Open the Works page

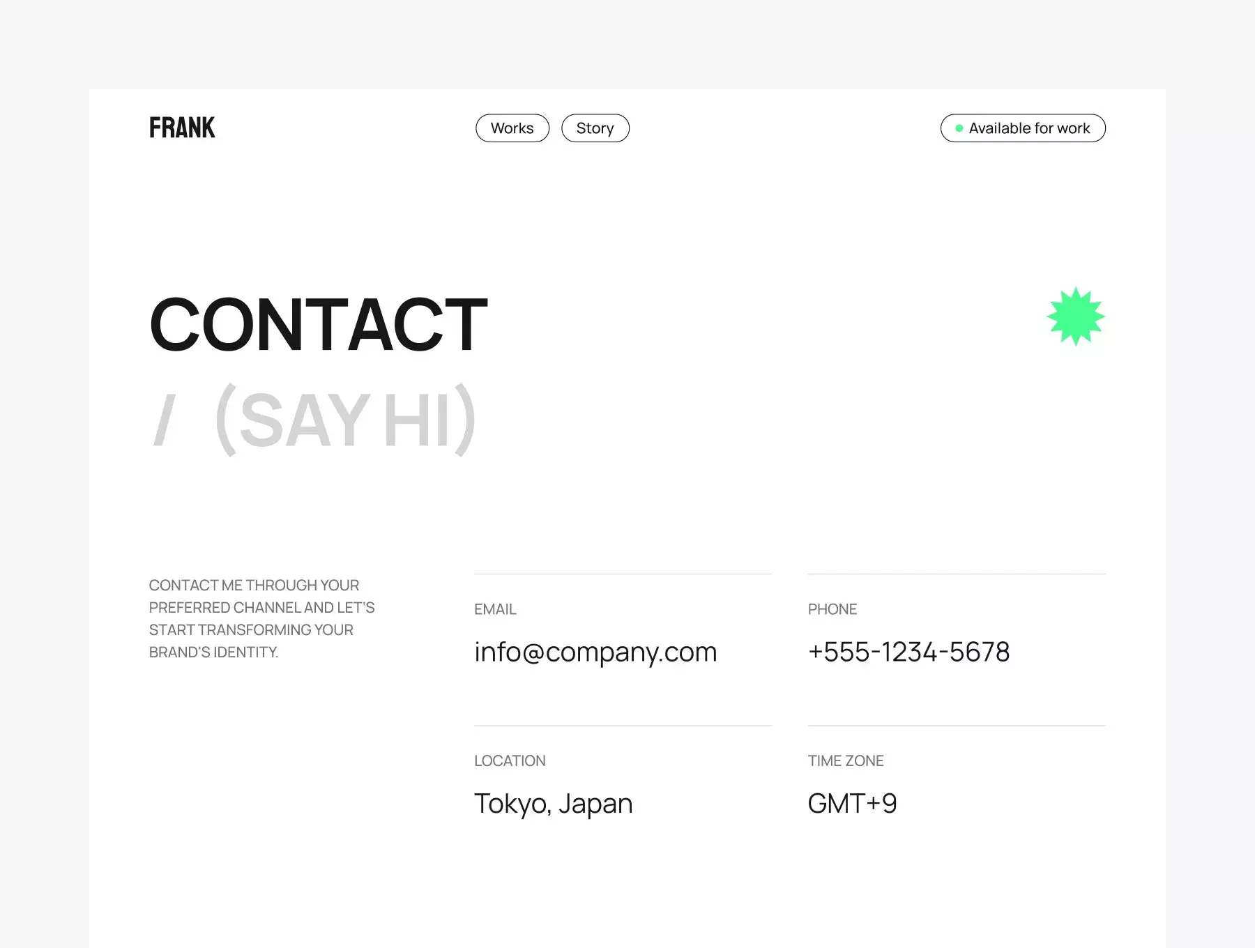pos(512,128)
